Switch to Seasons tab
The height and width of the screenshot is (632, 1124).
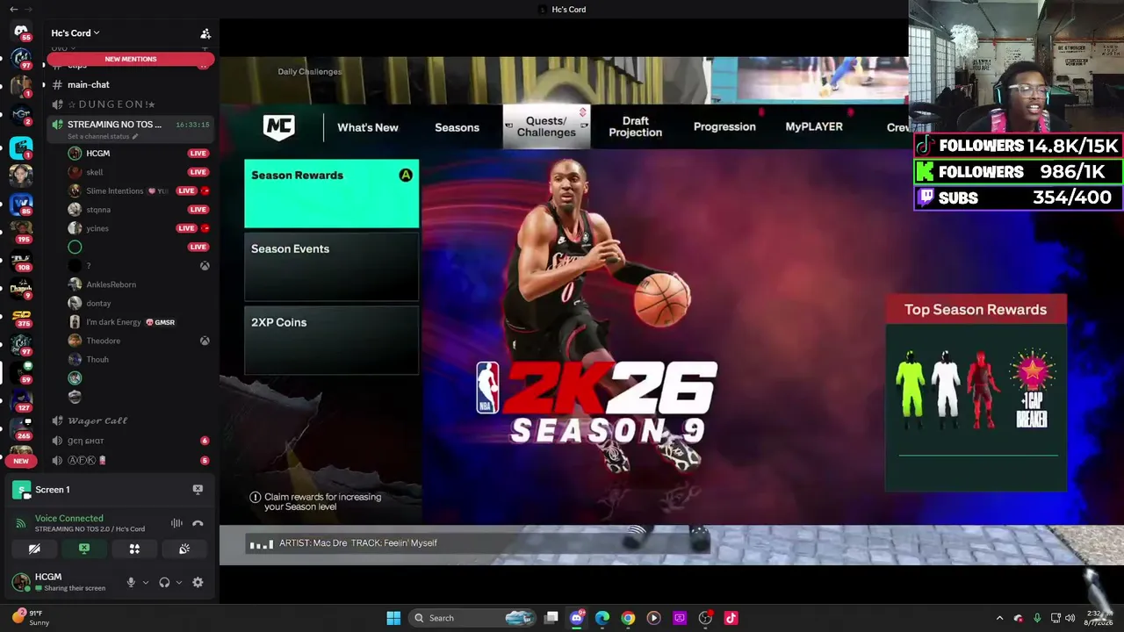pos(457,127)
